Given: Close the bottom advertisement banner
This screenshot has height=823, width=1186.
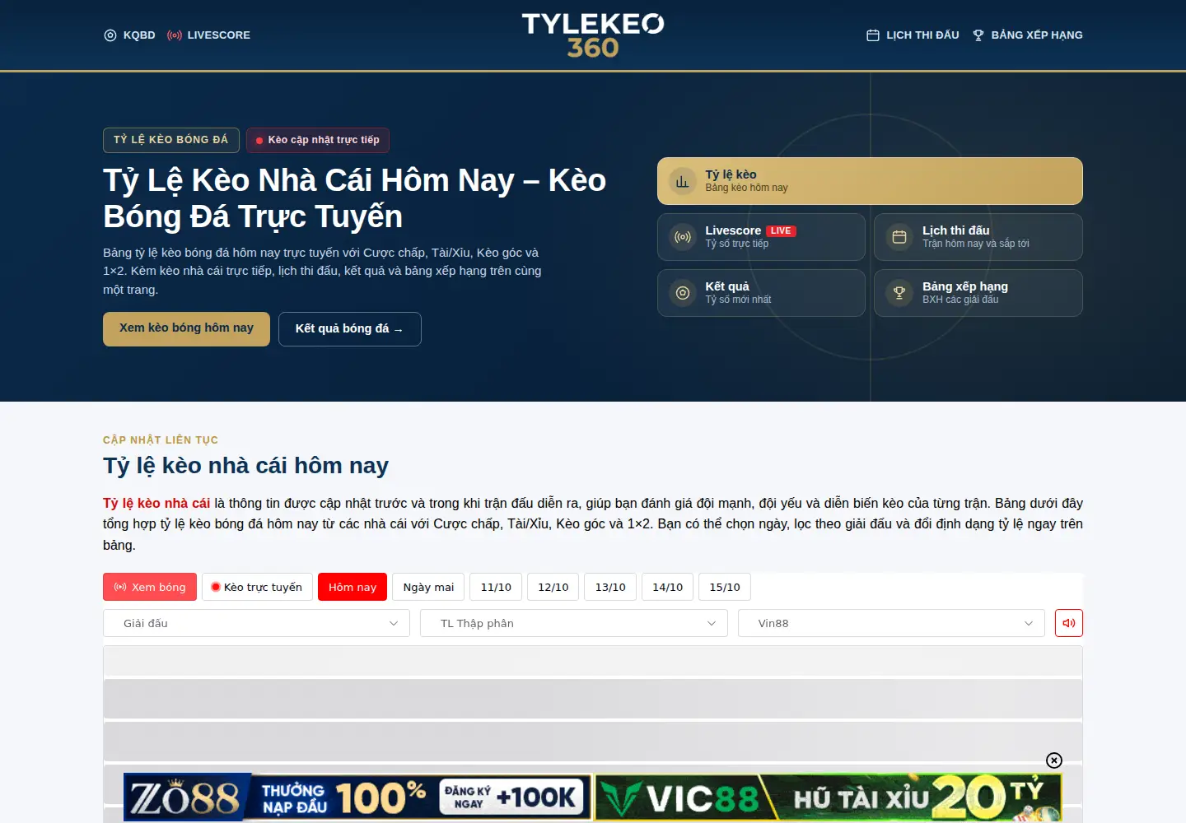Looking at the screenshot, I should (1054, 760).
